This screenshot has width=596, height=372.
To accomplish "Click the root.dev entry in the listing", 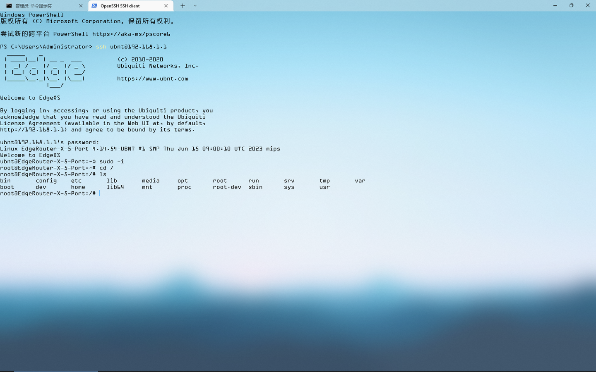I will pos(227,187).
